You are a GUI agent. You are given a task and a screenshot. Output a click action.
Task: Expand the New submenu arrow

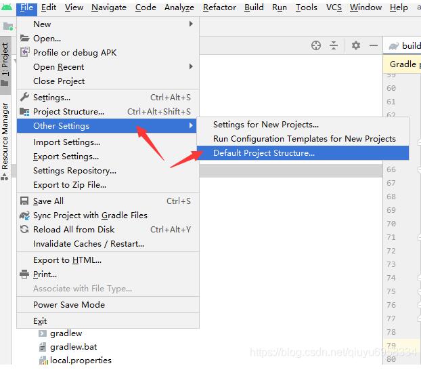point(191,24)
